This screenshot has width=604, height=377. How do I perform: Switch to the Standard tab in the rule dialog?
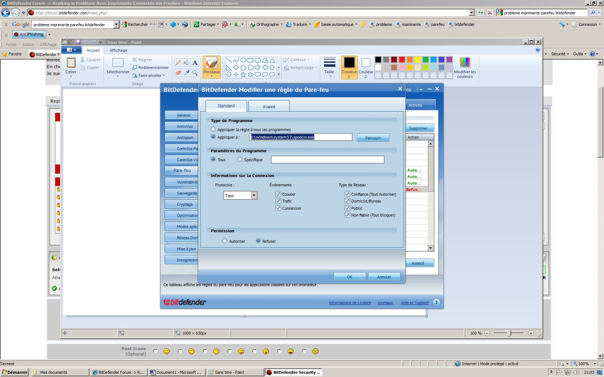(226, 106)
